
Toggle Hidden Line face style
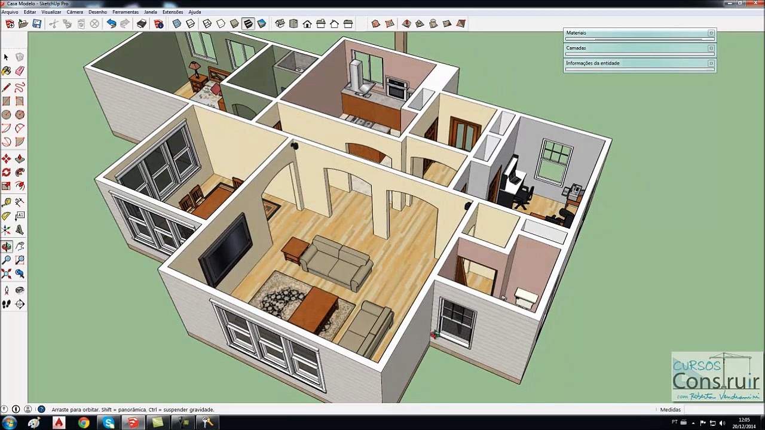coord(221,24)
